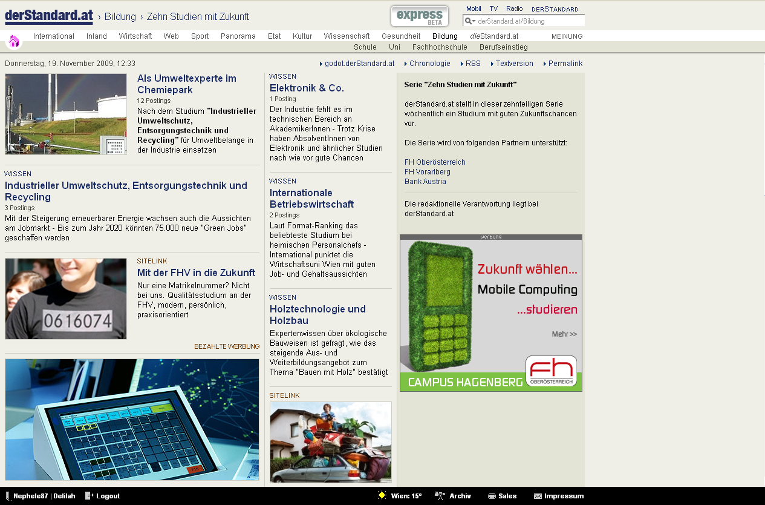765x505 pixels.
Task: Select the Schule subsection
Action: (365, 47)
